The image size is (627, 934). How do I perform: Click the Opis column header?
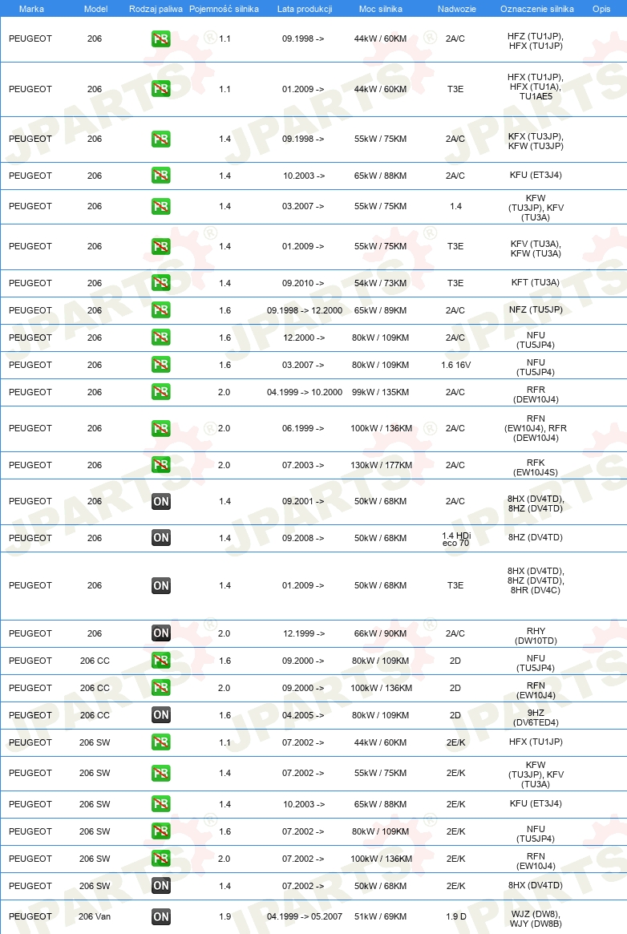601,9
